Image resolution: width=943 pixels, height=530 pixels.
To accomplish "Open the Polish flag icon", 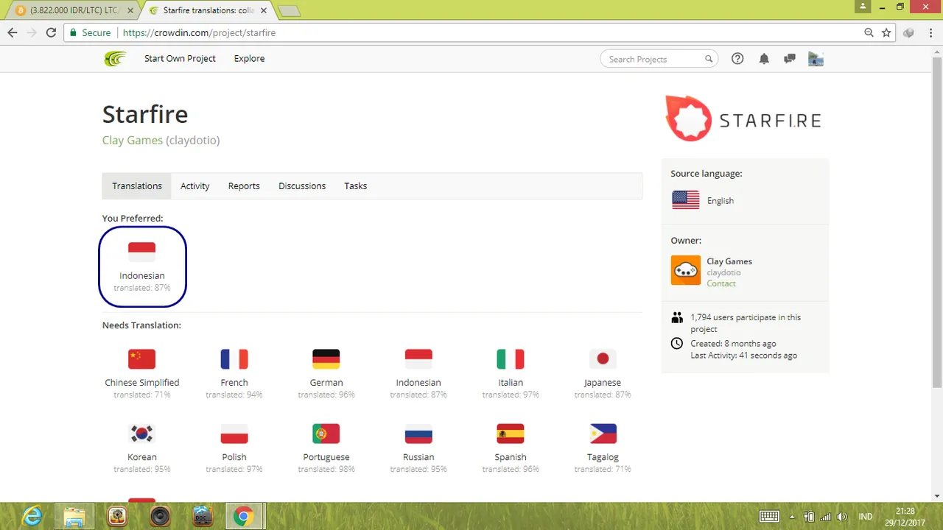I will (x=234, y=434).
